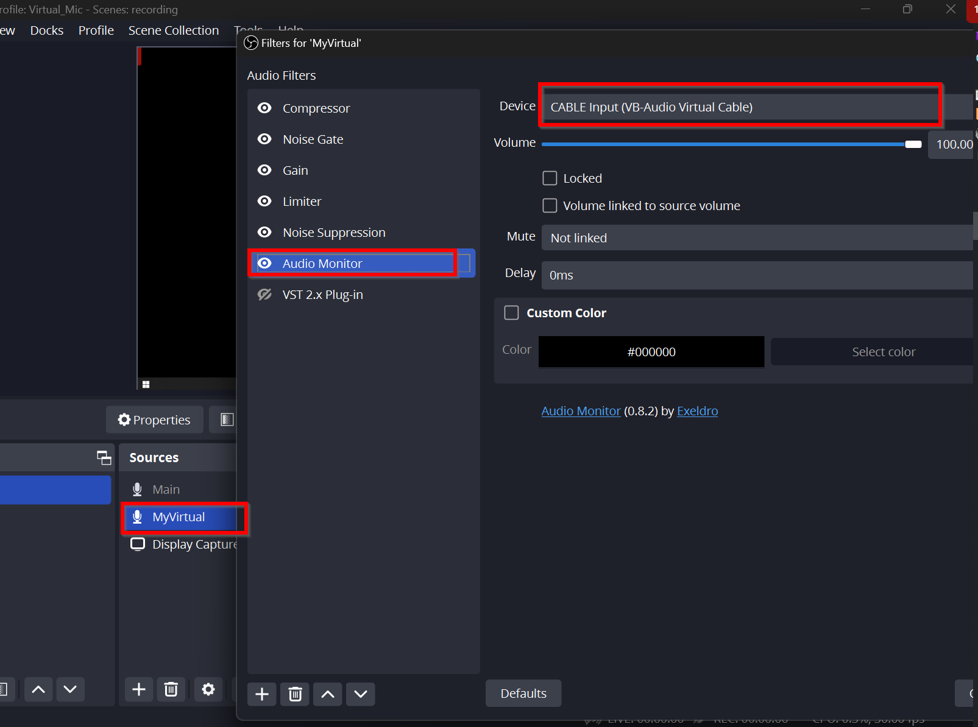The image size is (978, 727).
Task: Toggle visibility of Noise Gate filter
Action: coord(264,139)
